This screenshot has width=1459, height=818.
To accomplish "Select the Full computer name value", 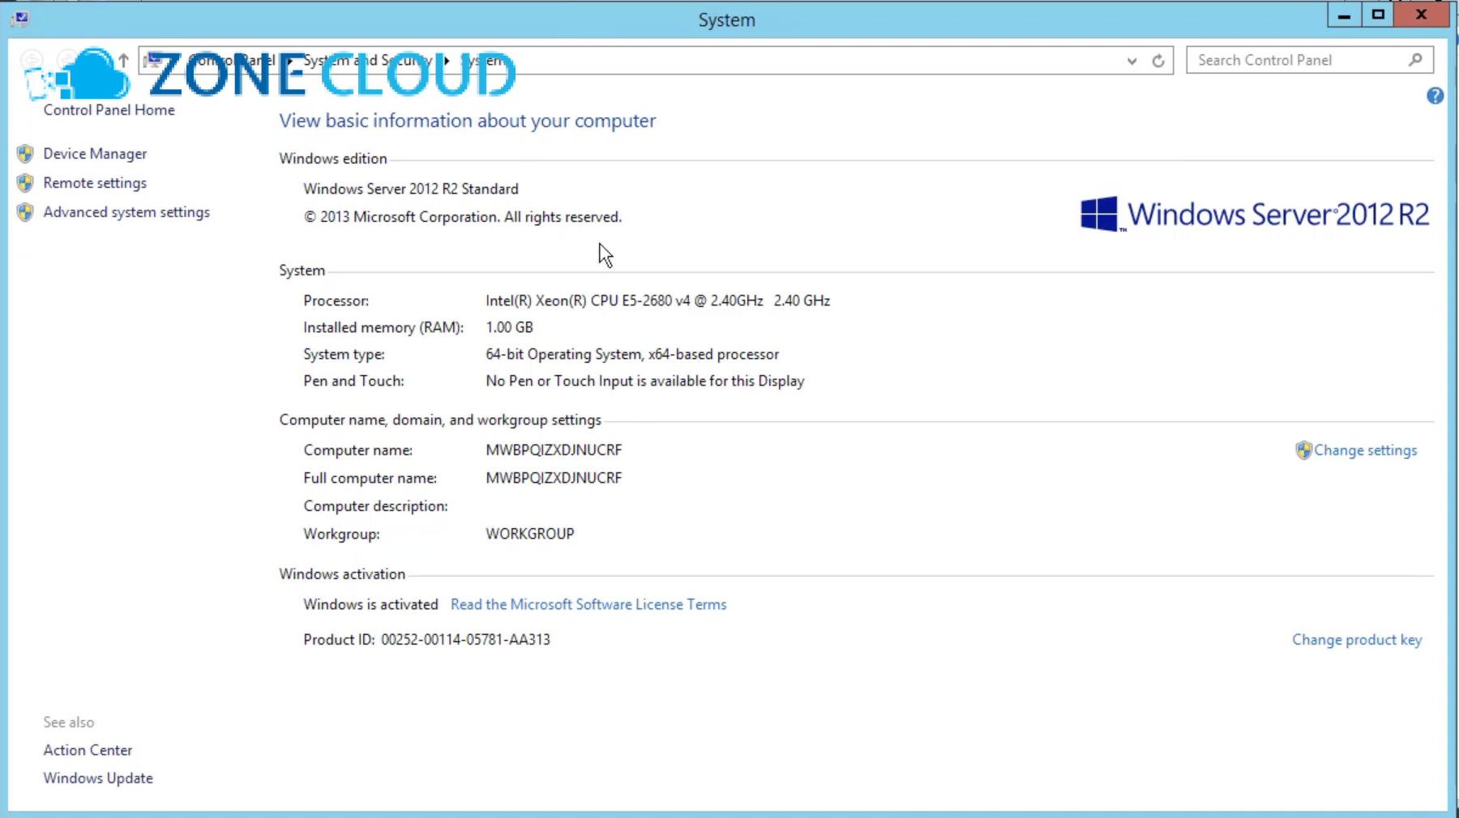I will click(554, 478).
